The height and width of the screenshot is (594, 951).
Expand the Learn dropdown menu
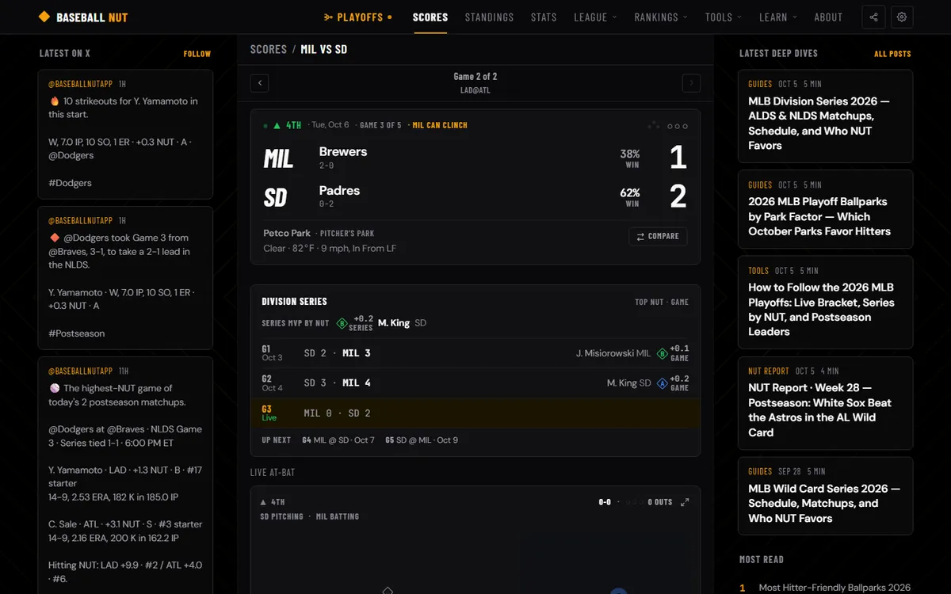click(778, 17)
